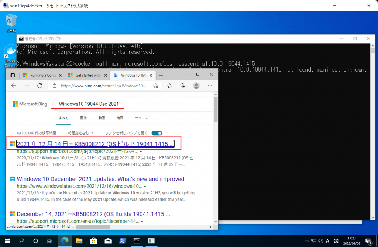Open 'December 14, 2021—KB5008212' English result
This screenshot has width=378, height=247.
[x=93, y=214]
